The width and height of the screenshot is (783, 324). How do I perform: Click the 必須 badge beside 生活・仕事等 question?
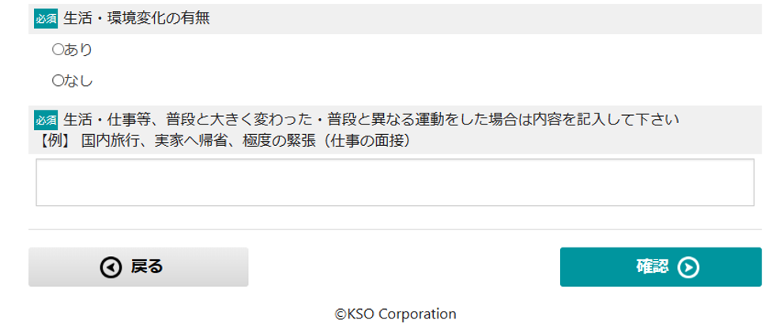coord(46,120)
